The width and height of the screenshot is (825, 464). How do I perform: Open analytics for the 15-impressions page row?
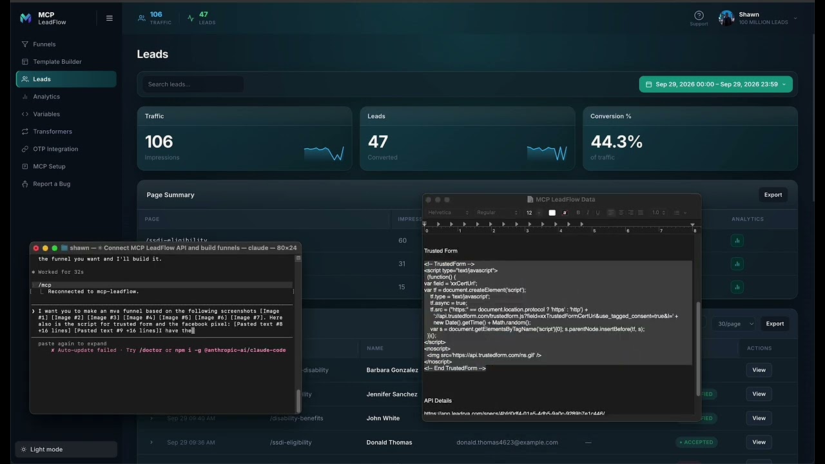point(737,287)
